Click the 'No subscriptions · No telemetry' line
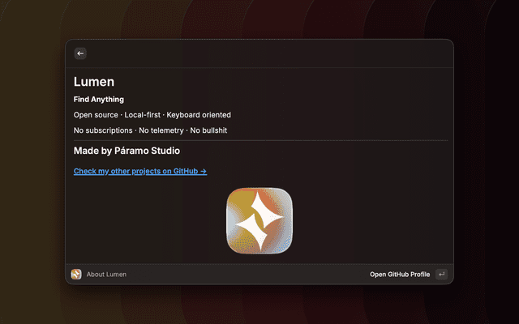The image size is (519, 324). tap(150, 130)
